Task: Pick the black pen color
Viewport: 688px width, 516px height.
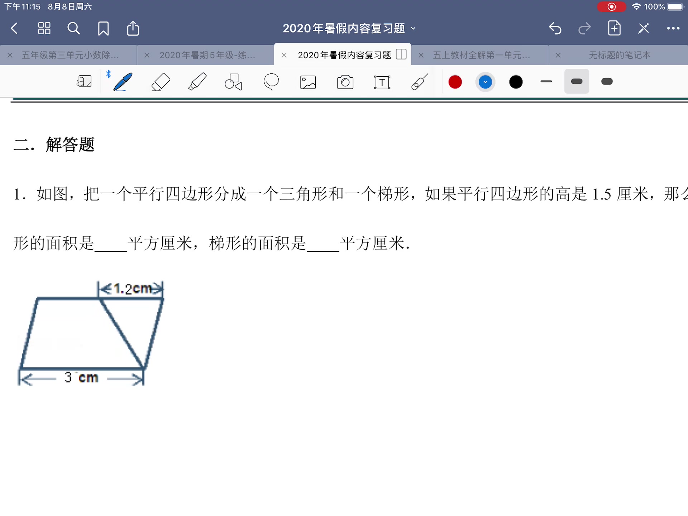Action: point(516,82)
